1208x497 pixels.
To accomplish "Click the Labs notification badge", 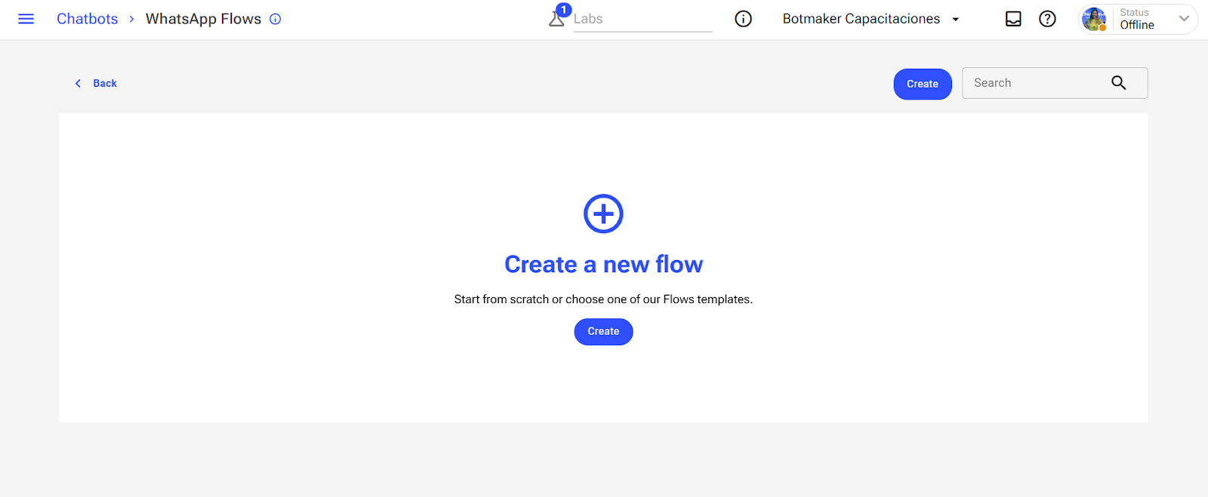I will tap(563, 10).
